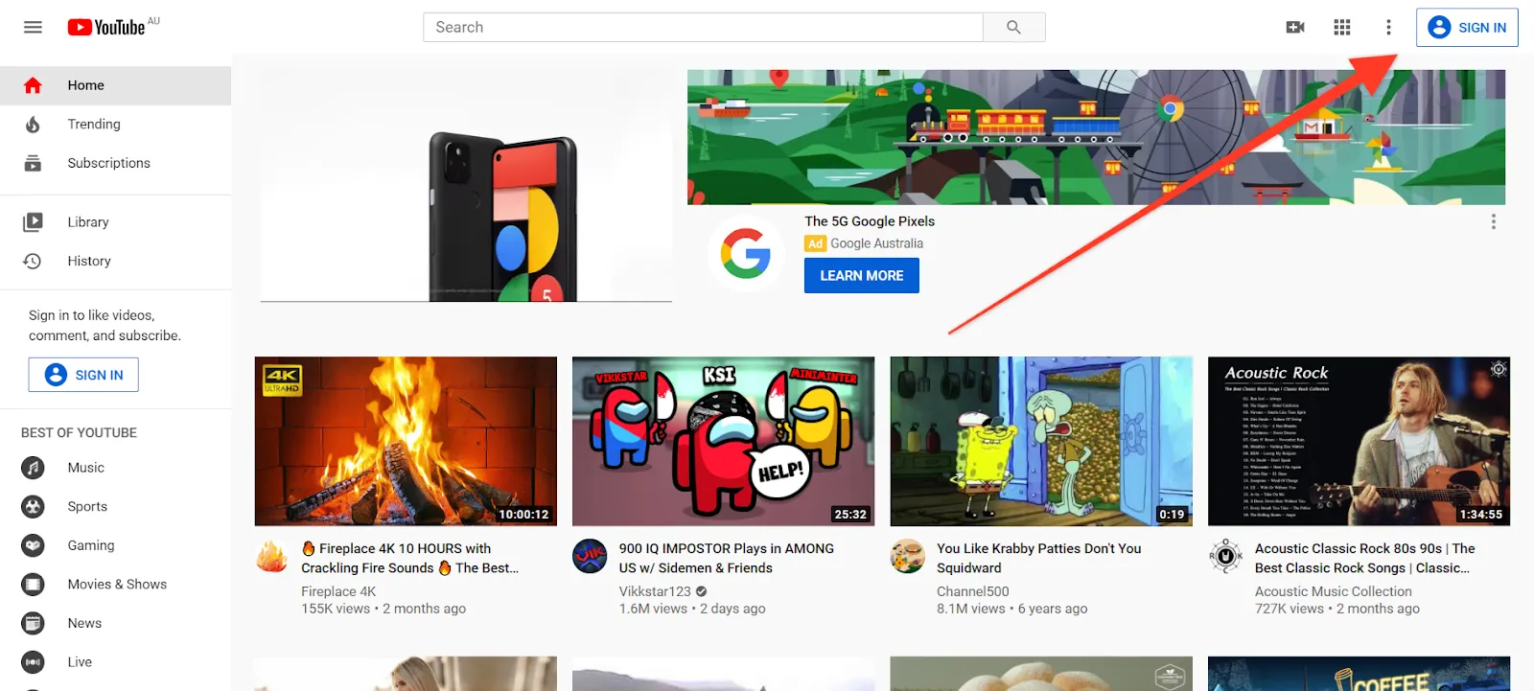
Task: Open the Squidward Krabby Patties thumbnail
Action: point(1041,442)
